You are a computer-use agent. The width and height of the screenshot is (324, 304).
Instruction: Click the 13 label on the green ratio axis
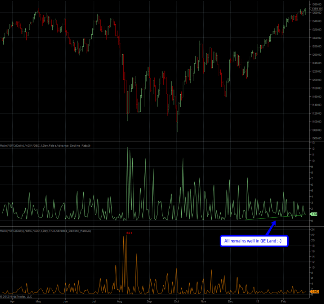click(x=313, y=143)
